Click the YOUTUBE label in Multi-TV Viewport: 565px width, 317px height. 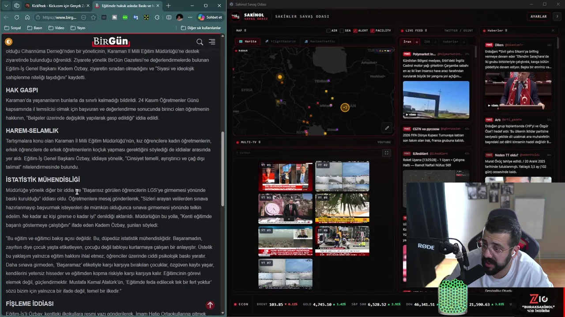(384, 142)
